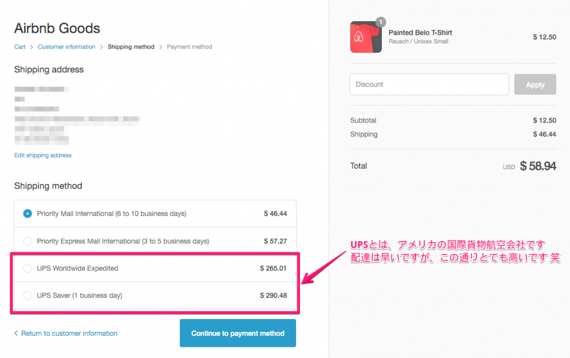This screenshot has width=570, height=358.
Task: Open Edit shipping address link
Action: pyautogui.click(x=43, y=155)
